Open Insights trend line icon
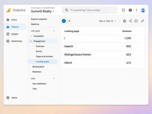The width and height of the screenshot is (152, 114). tap(136, 21)
